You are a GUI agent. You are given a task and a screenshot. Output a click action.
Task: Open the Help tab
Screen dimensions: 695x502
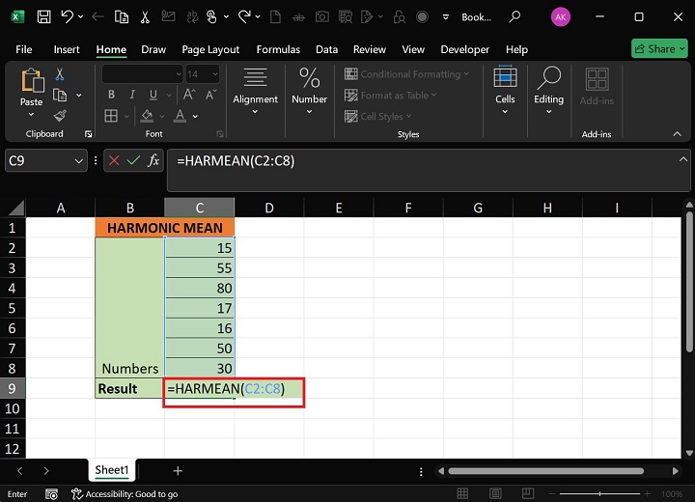tap(516, 49)
